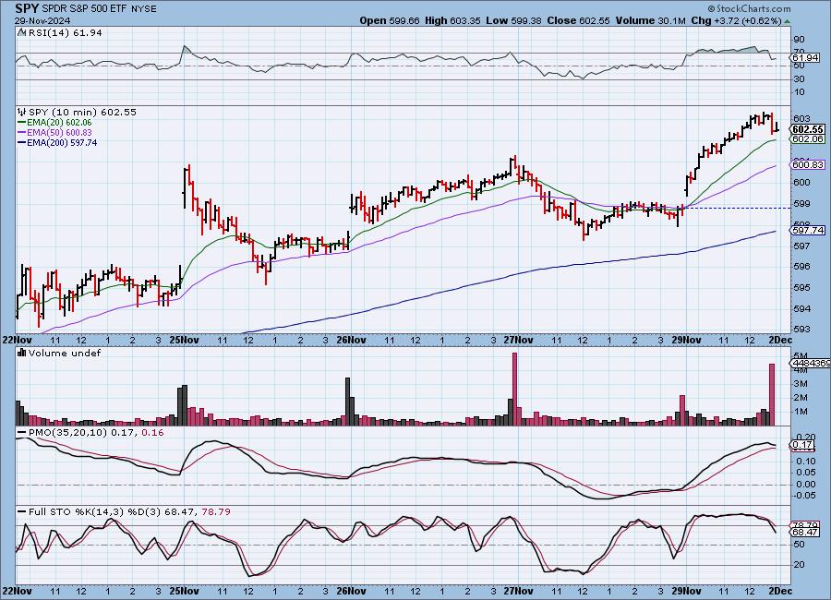
Task: Click the Volume undef panel label
Action: (65, 353)
